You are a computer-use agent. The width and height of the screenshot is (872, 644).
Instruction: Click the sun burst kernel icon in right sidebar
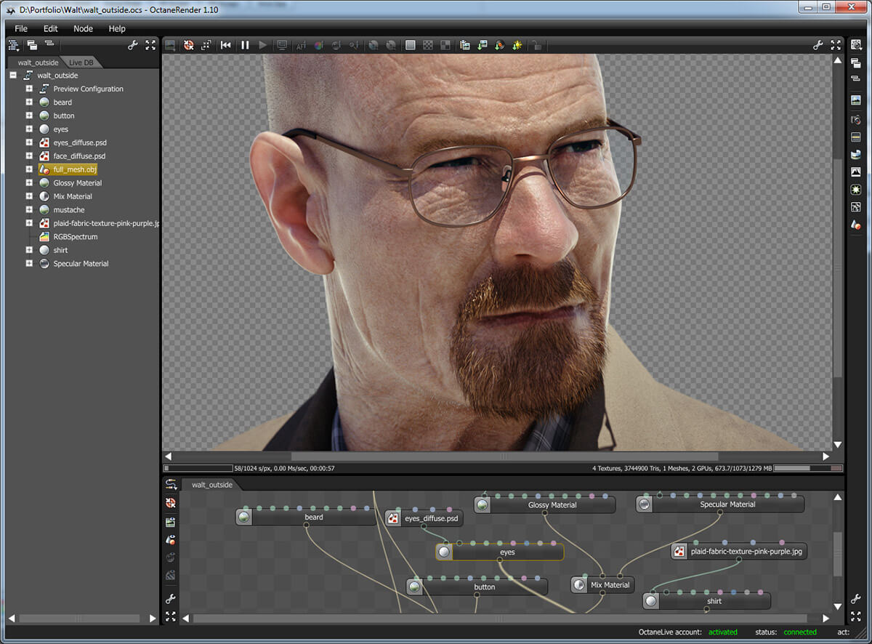click(x=856, y=190)
